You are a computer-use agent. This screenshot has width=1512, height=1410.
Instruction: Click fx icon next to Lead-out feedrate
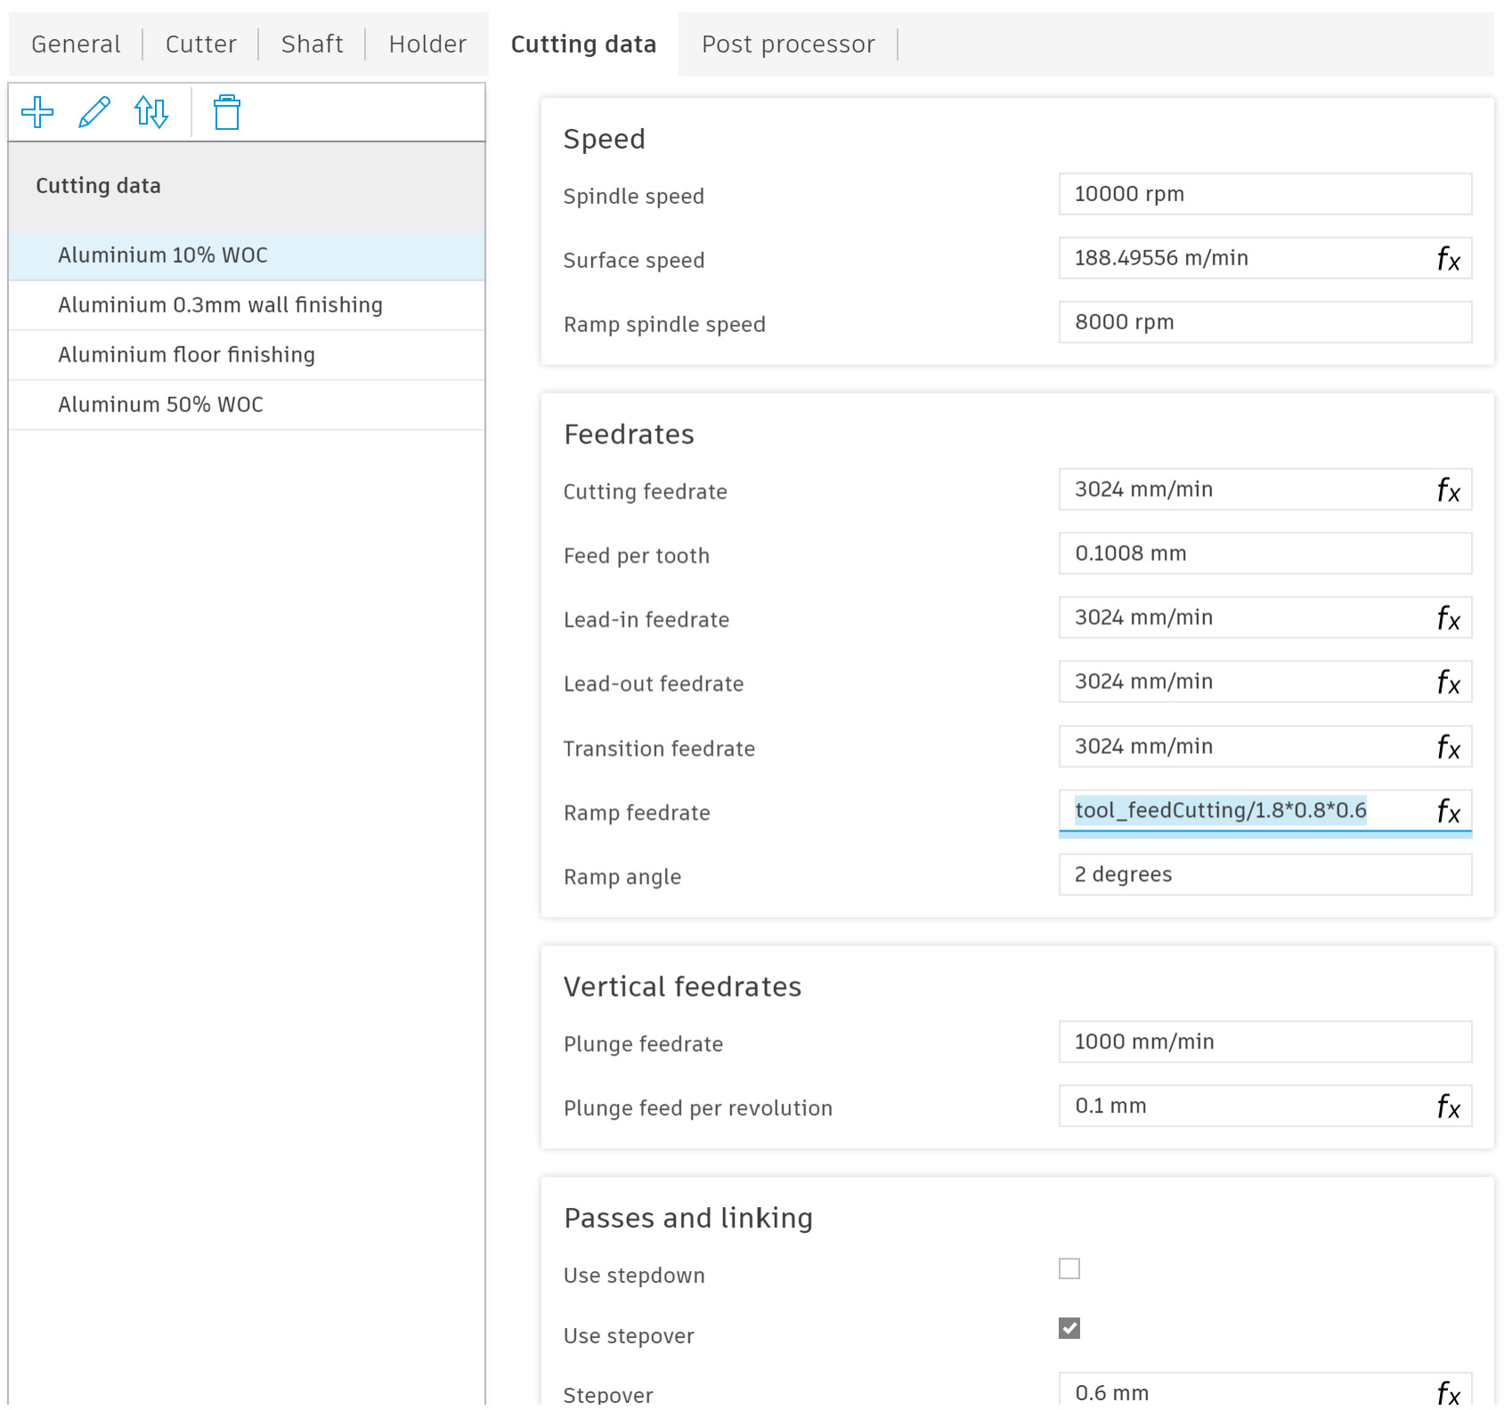coord(1448,683)
